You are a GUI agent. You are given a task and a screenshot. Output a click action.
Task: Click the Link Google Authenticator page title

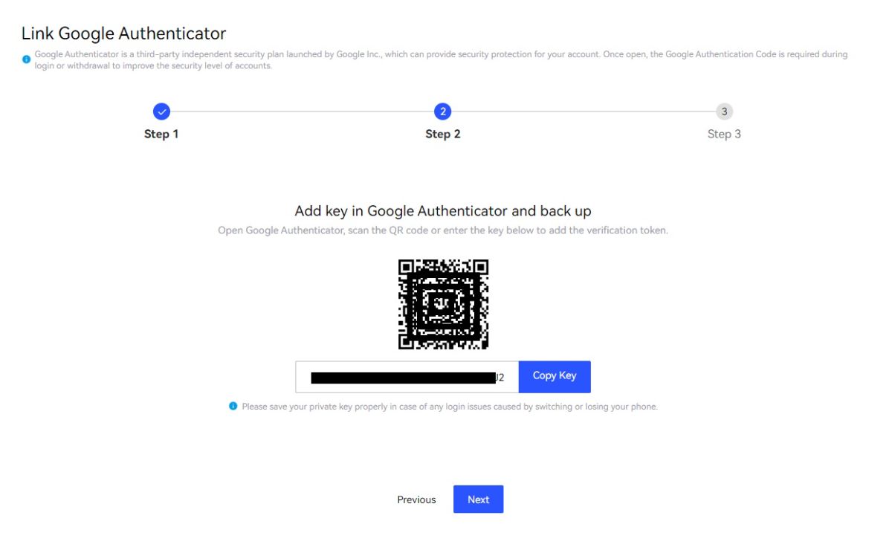click(123, 33)
